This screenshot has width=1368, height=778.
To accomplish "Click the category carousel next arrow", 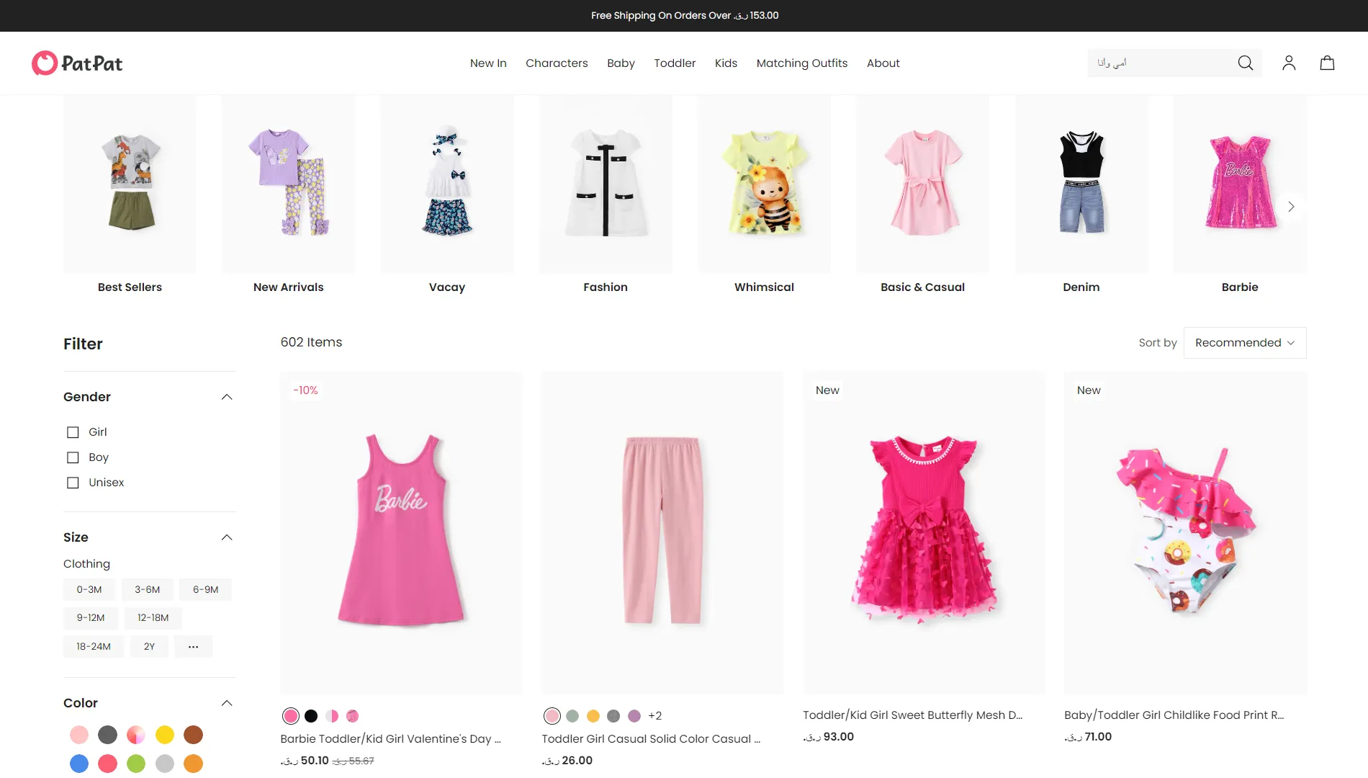I will tap(1291, 207).
